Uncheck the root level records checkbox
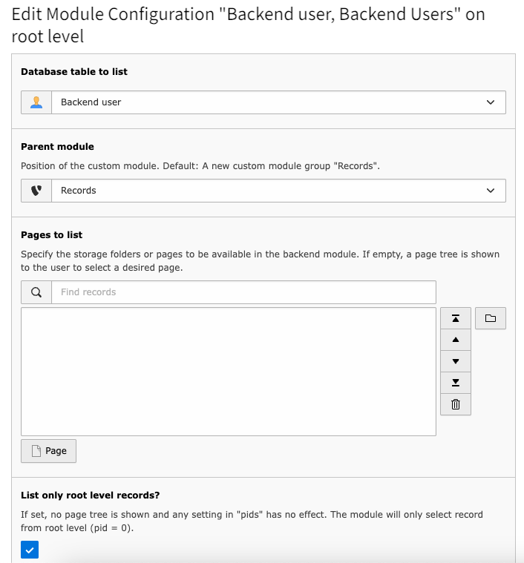This screenshot has width=524, height=563. click(30, 550)
